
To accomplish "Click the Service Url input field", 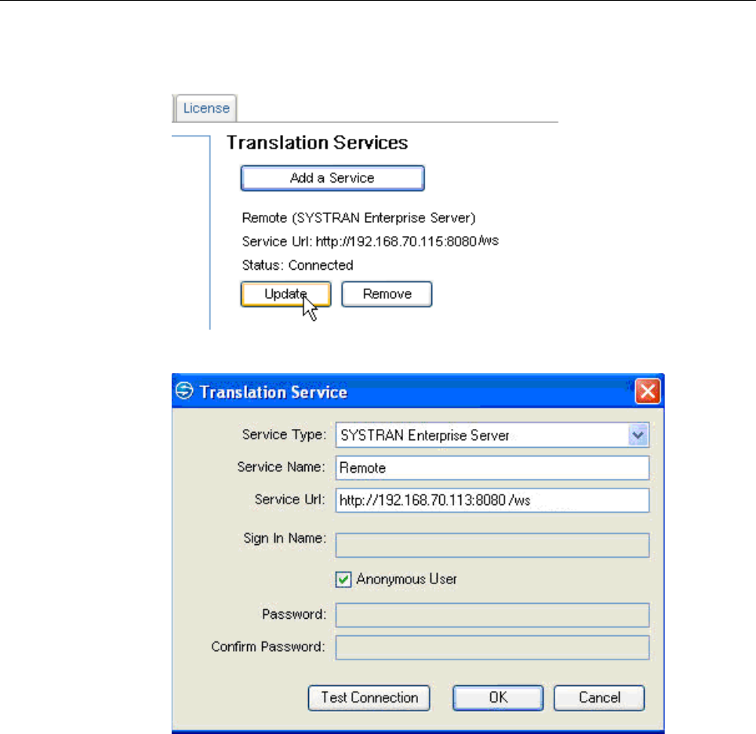I will click(x=492, y=500).
